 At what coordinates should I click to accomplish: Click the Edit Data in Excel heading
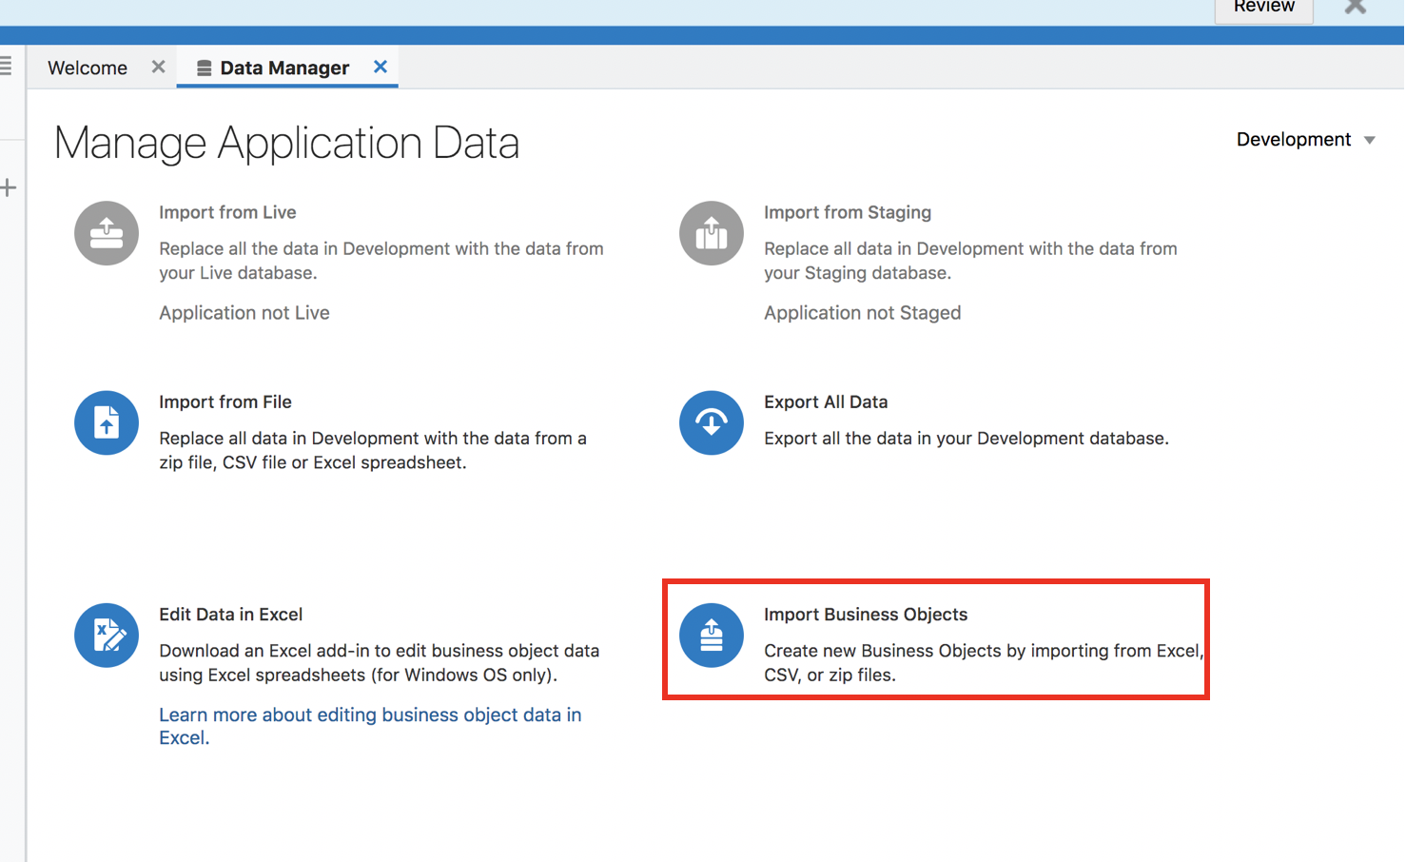231,615
